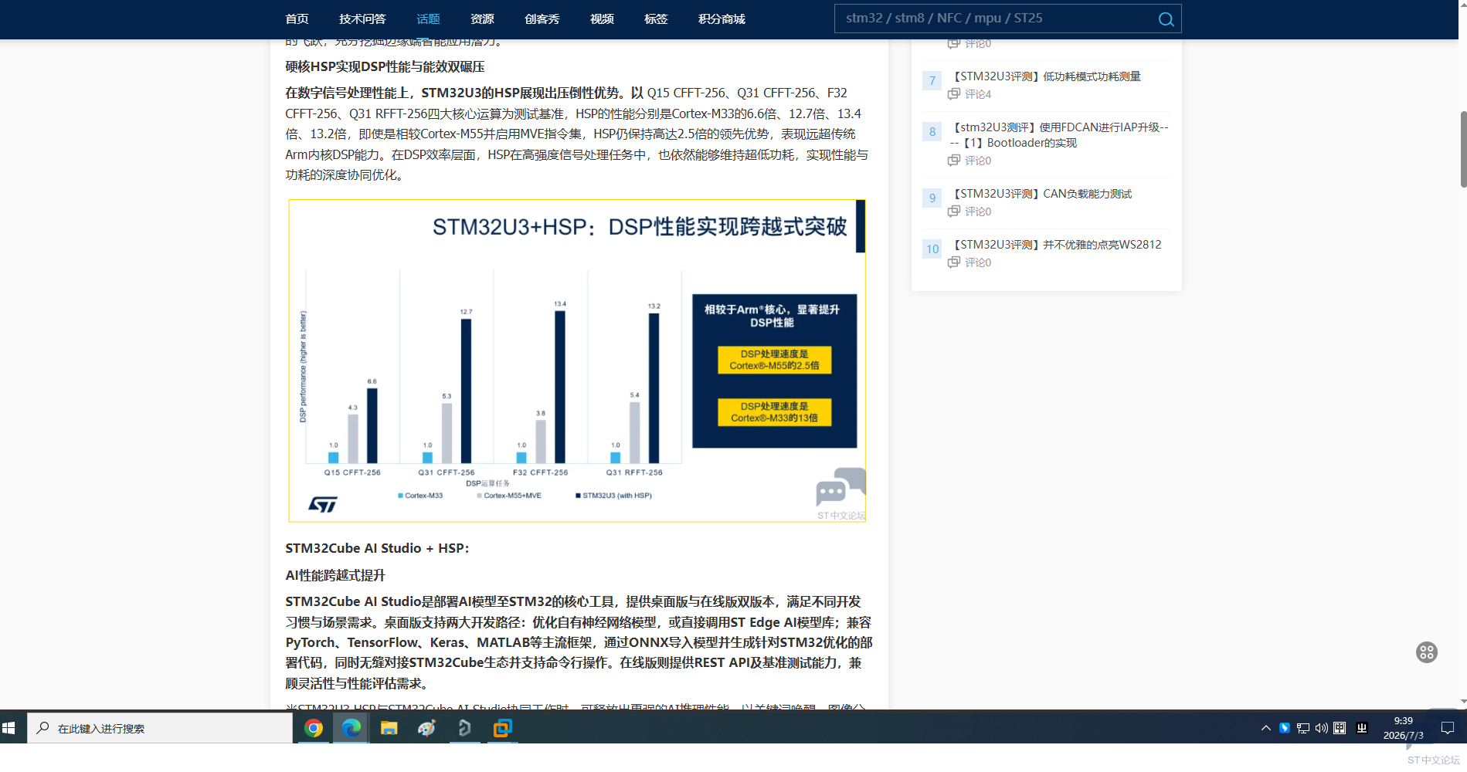The height and width of the screenshot is (772, 1467).
Task: Open File Explorer from the taskbar
Action: 389,728
